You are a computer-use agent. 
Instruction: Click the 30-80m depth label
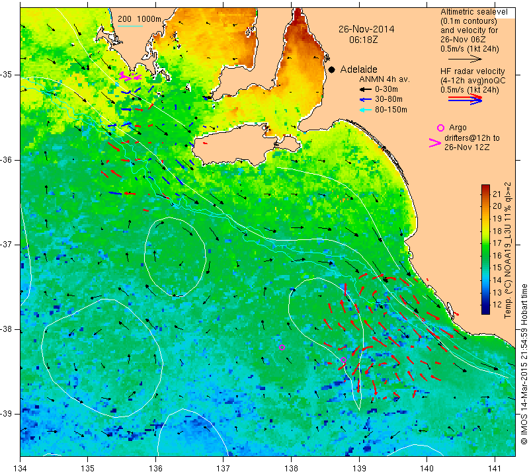coord(389,100)
